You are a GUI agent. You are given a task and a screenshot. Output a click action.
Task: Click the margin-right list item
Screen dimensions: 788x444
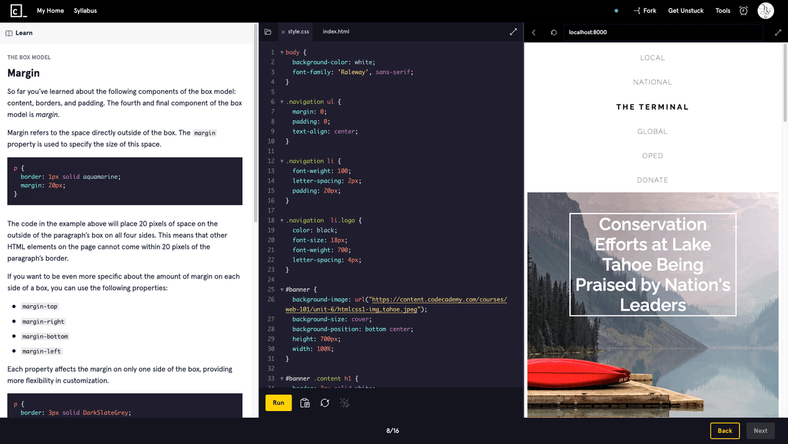pyautogui.click(x=43, y=322)
